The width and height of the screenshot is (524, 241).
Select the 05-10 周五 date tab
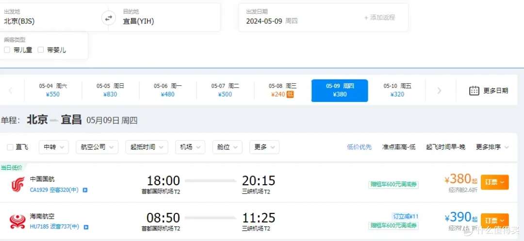click(397, 91)
